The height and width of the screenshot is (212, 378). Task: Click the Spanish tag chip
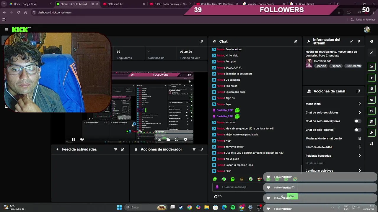click(x=321, y=66)
